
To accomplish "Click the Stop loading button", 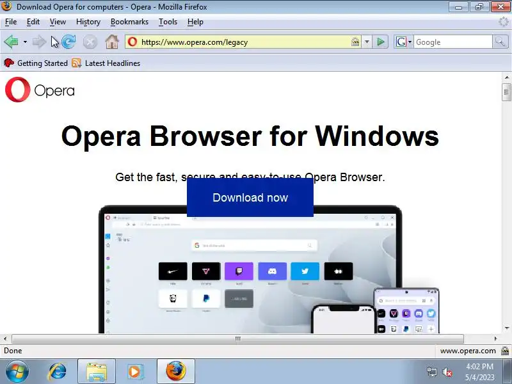I will coord(90,42).
